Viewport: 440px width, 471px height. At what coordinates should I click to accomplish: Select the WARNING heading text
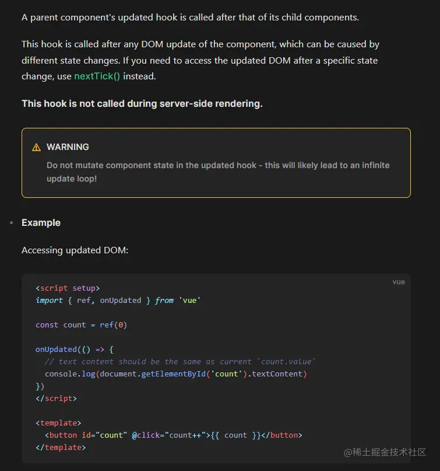tap(68, 147)
